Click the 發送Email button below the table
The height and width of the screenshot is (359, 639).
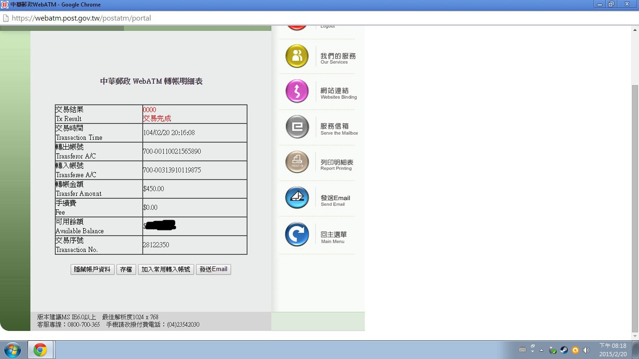tap(213, 269)
